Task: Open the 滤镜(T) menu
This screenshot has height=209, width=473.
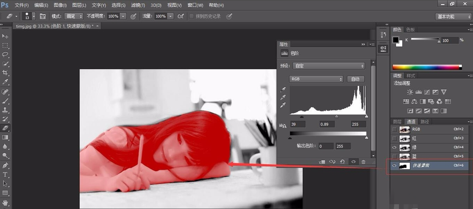Action: click(138, 5)
